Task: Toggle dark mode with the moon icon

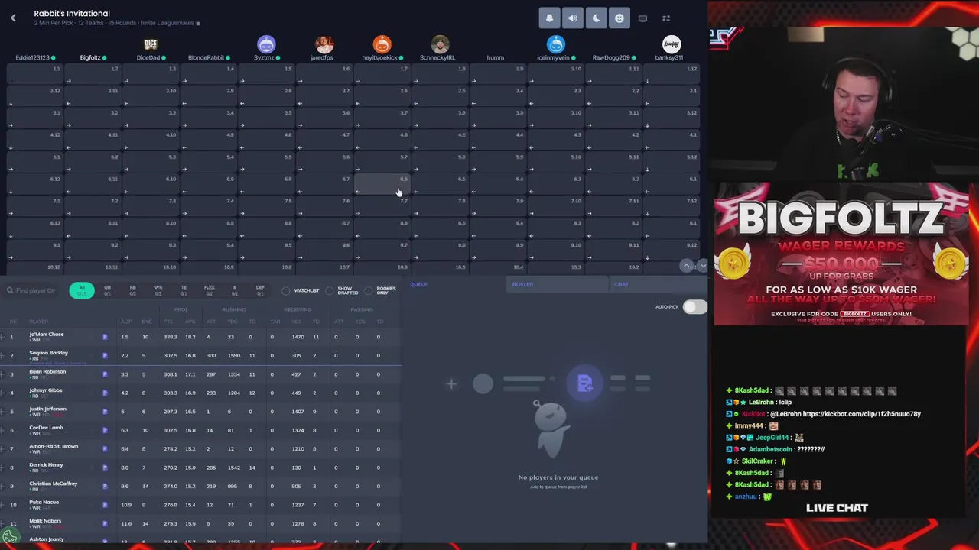Action: coord(596,18)
